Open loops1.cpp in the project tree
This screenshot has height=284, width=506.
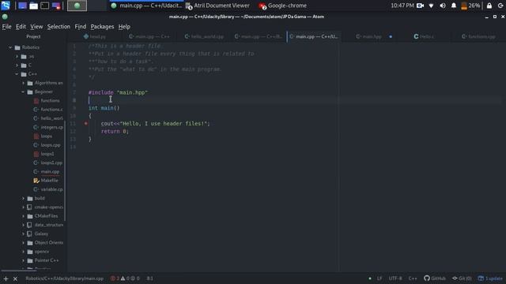51,163
